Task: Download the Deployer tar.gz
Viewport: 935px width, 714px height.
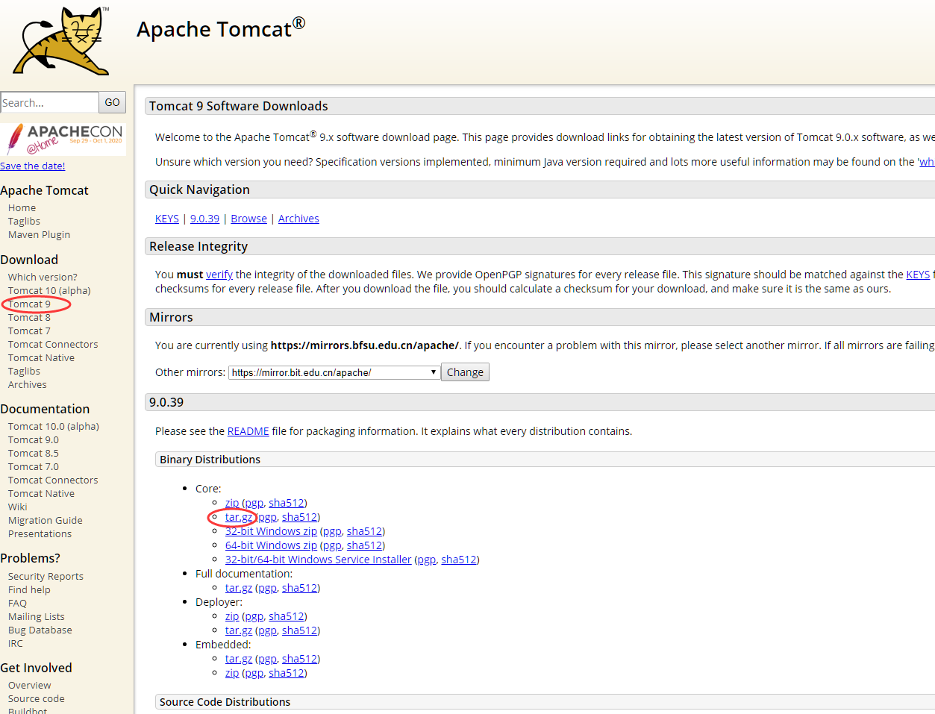Action: 239,630
